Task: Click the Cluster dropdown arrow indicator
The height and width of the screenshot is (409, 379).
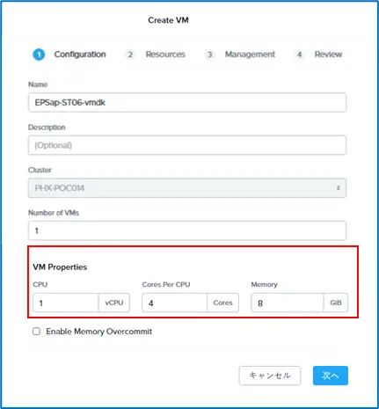Action: tap(339, 188)
